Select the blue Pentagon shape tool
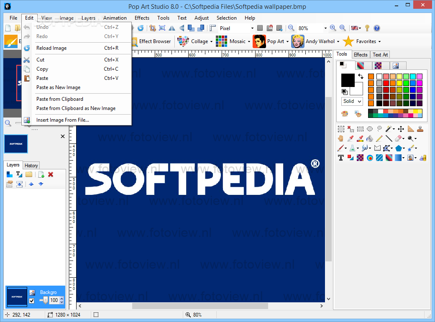 (x=398, y=148)
